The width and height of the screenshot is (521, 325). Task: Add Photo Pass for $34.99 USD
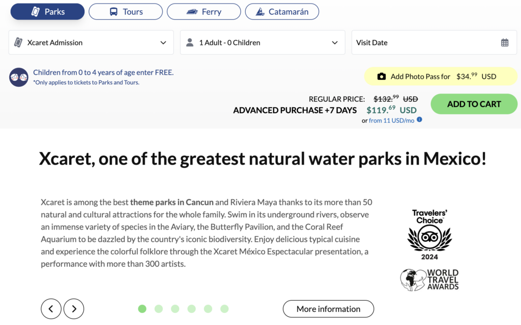point(441,76)
